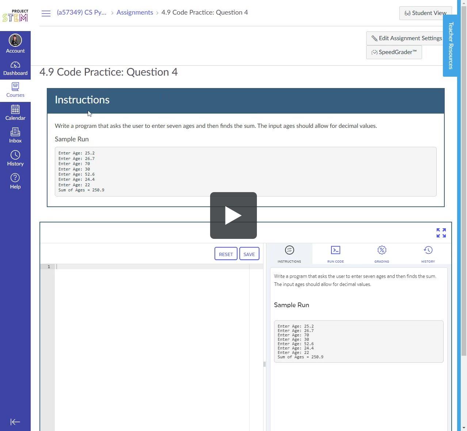The image size is (467, 431).
Task: Click 'Enter Age: 52.6' in right panel sample
Action: coord(296,344)
